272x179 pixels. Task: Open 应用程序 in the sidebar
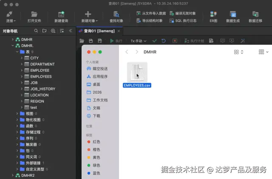coord(97,76)
